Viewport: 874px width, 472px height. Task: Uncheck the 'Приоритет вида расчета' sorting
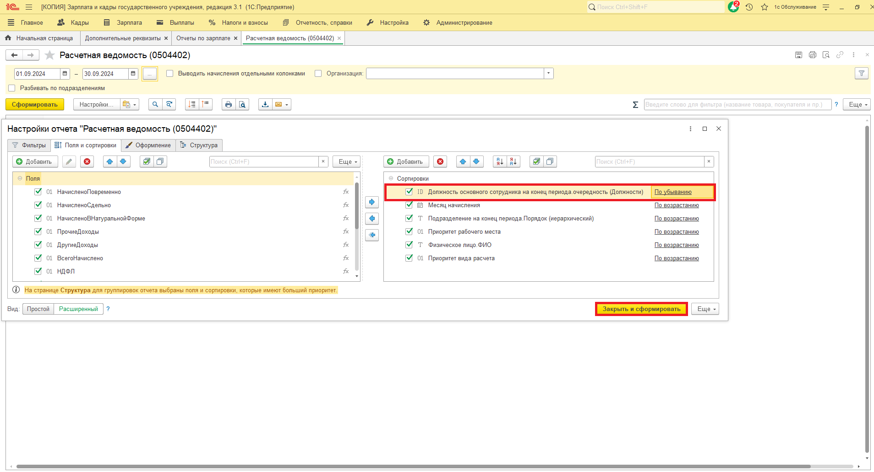(x=409, y=258)
